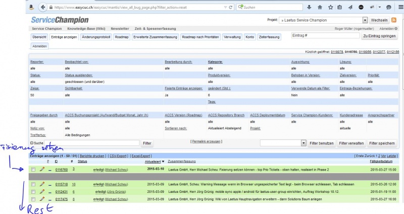Open Zeit- & Spesenerfassung menu
Screen dimensions: 404x214
click(155, 29)
